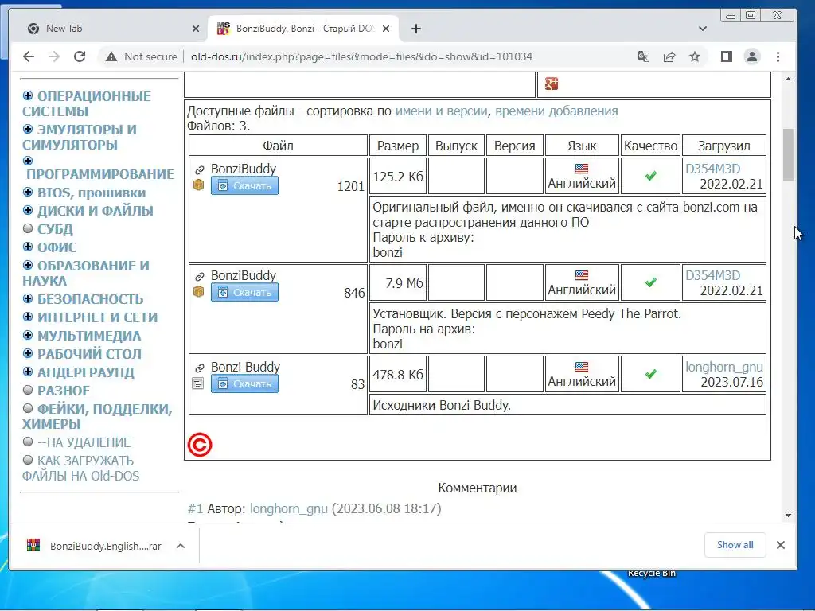
Task: Close the downloads bar
Action: [x=780, y=545]
